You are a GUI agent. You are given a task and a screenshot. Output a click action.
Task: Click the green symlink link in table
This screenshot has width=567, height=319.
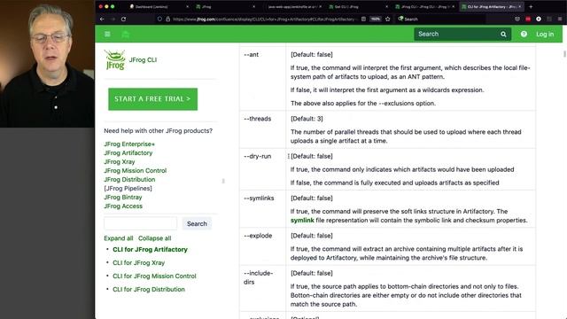[302, 221]
